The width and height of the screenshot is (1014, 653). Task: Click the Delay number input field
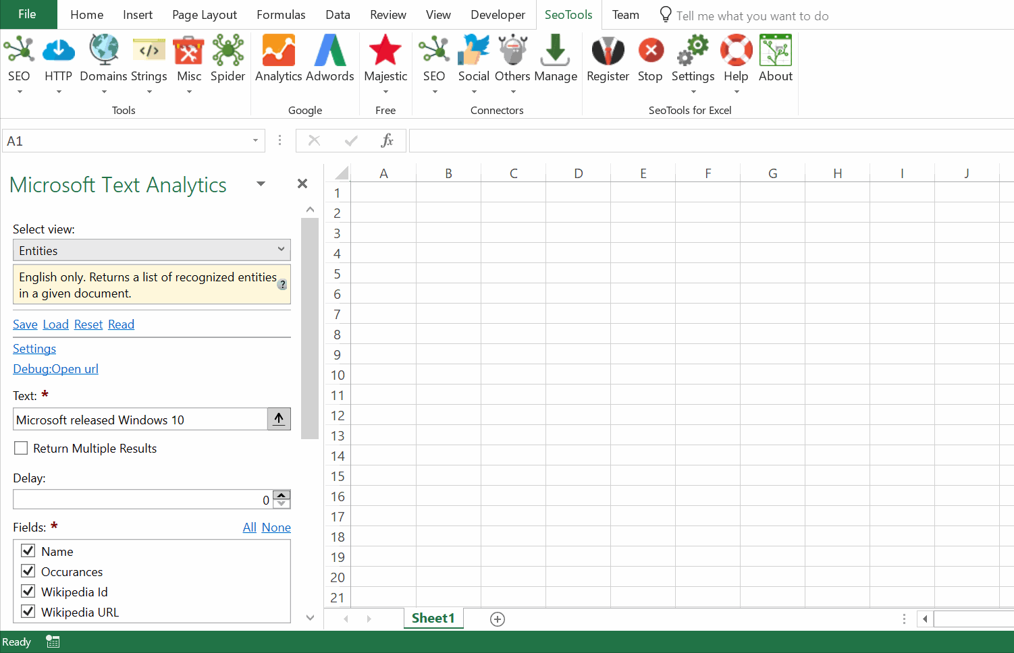tap(143, 499)
